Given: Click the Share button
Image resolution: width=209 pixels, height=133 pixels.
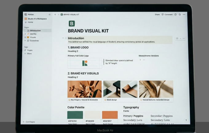Looking at the screenshot, I should click(x=157, y=14).
